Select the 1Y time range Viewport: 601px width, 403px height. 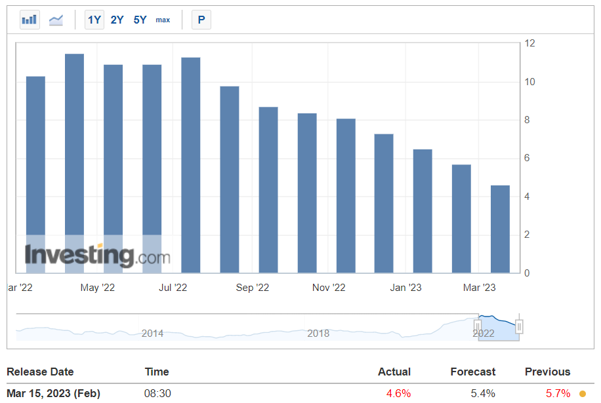pos(94,20)
